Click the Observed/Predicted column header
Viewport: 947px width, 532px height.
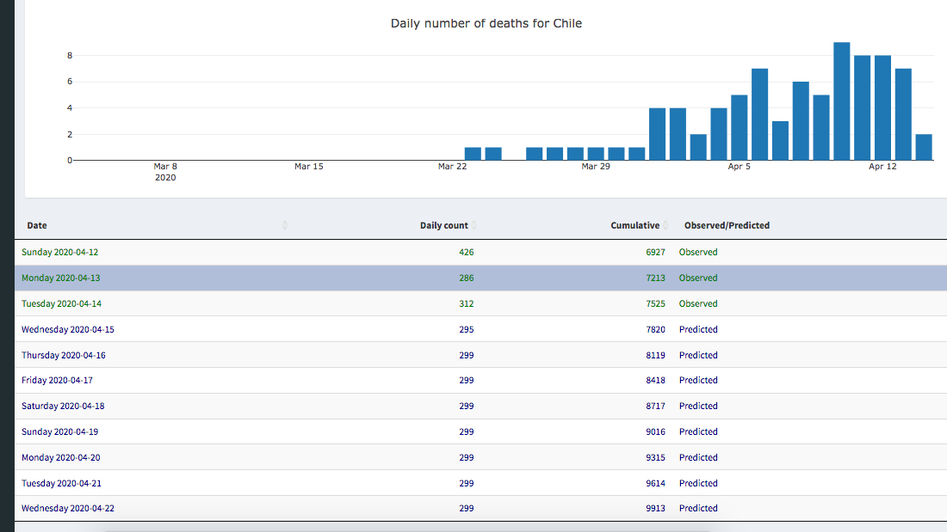(x=727, y=225)
